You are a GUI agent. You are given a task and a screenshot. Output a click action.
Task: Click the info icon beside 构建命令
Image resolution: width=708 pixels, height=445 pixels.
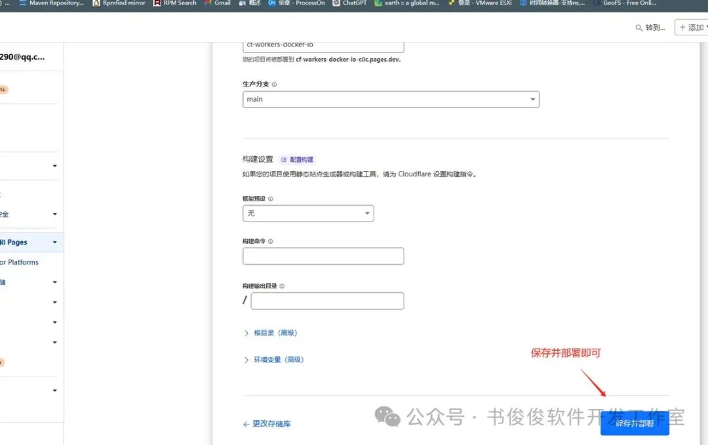coord(271,241)
